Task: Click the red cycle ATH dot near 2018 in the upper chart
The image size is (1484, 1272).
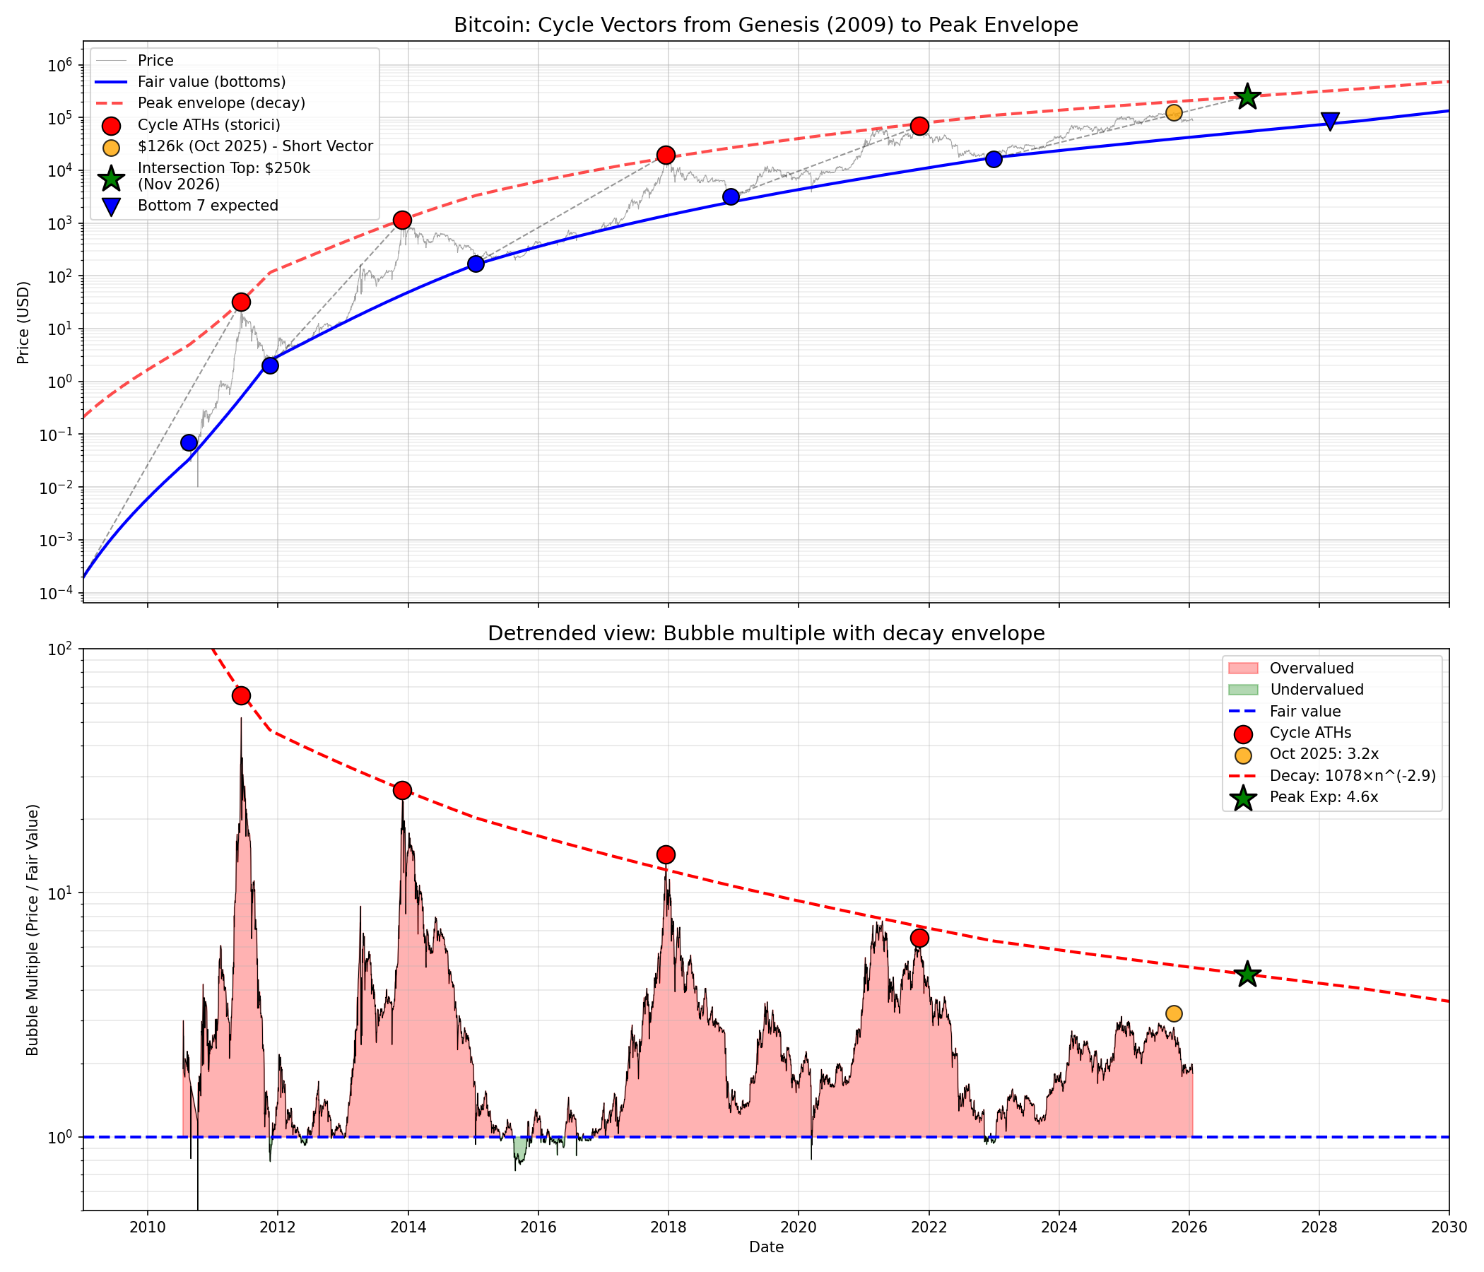Action: pyautogui.click(x=666, y=155)
